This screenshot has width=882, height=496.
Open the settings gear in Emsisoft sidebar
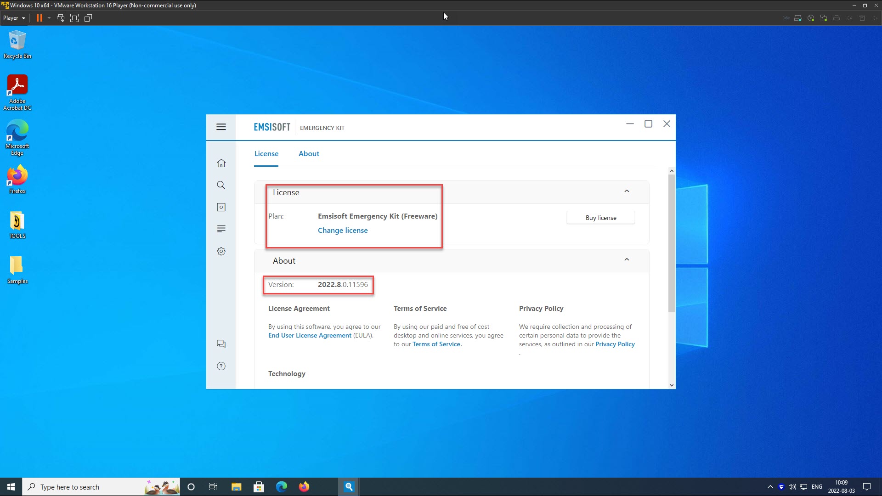point(221,251)
